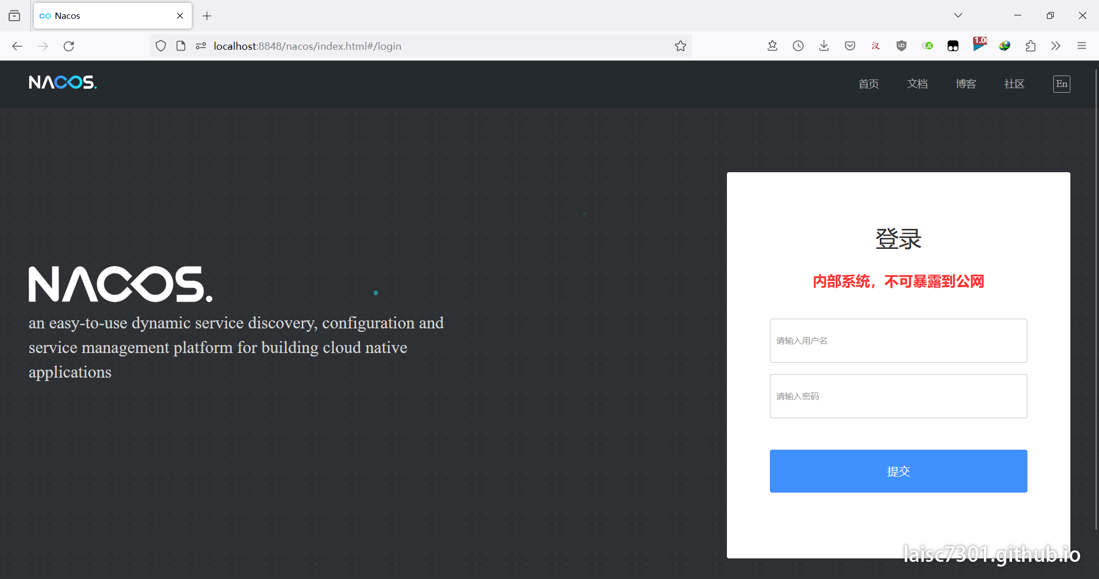Open the Internet Download Manager extension icon

click(x=1005, y=46)
